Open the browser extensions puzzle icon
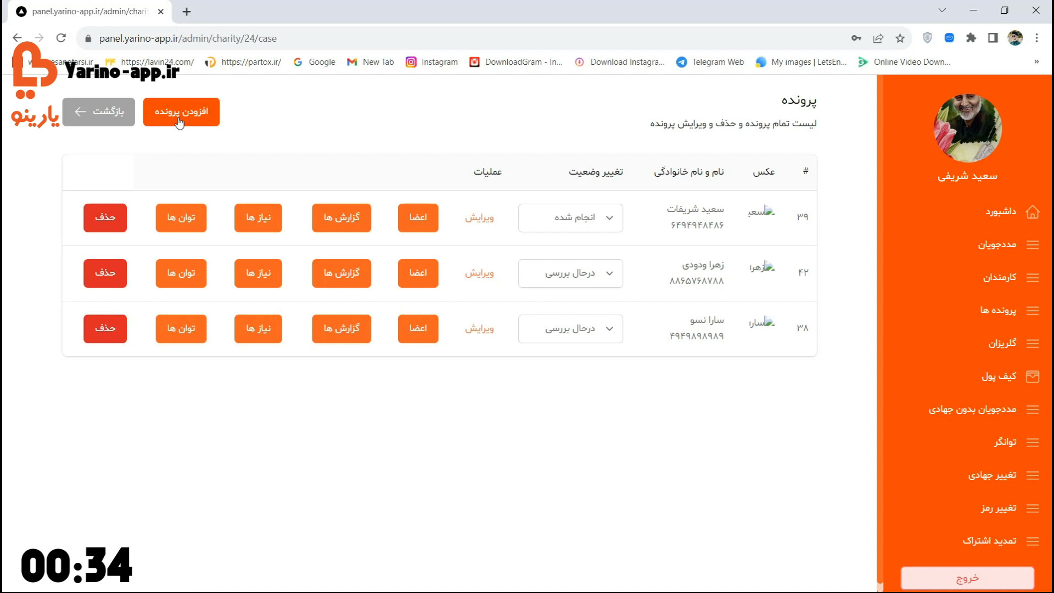 (x=971, y=38)
